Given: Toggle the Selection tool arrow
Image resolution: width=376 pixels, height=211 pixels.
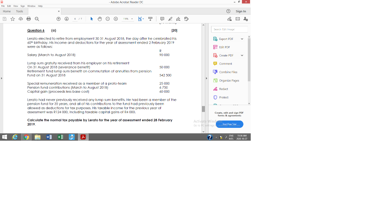Looking at the screenshot, I should [91, 18].
